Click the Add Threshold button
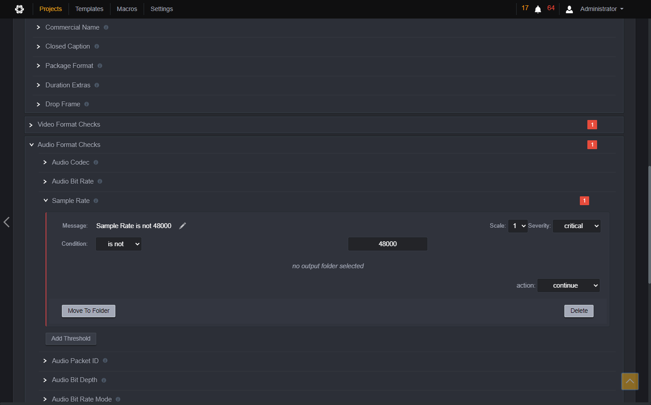651x405 pixels. (71, 339)
